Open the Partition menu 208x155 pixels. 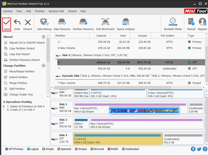40,11
